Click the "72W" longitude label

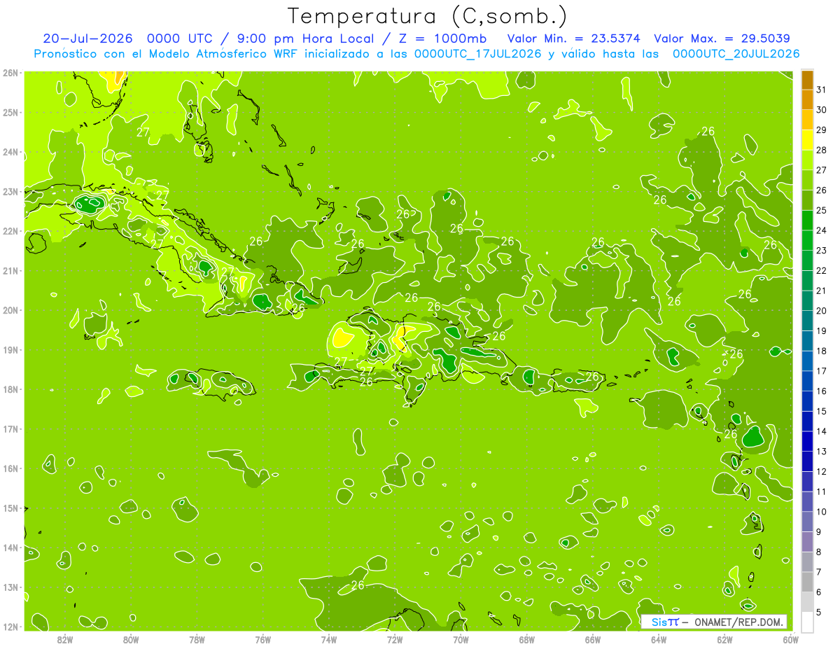tap(395, 639)
